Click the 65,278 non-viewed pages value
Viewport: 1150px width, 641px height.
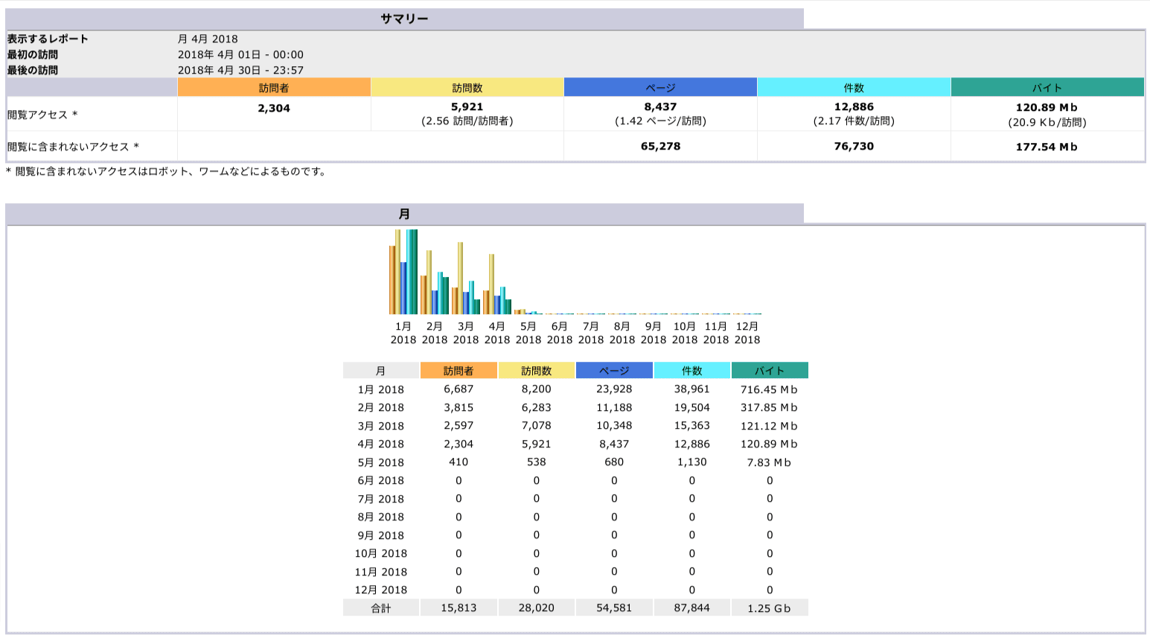(660, 147)
